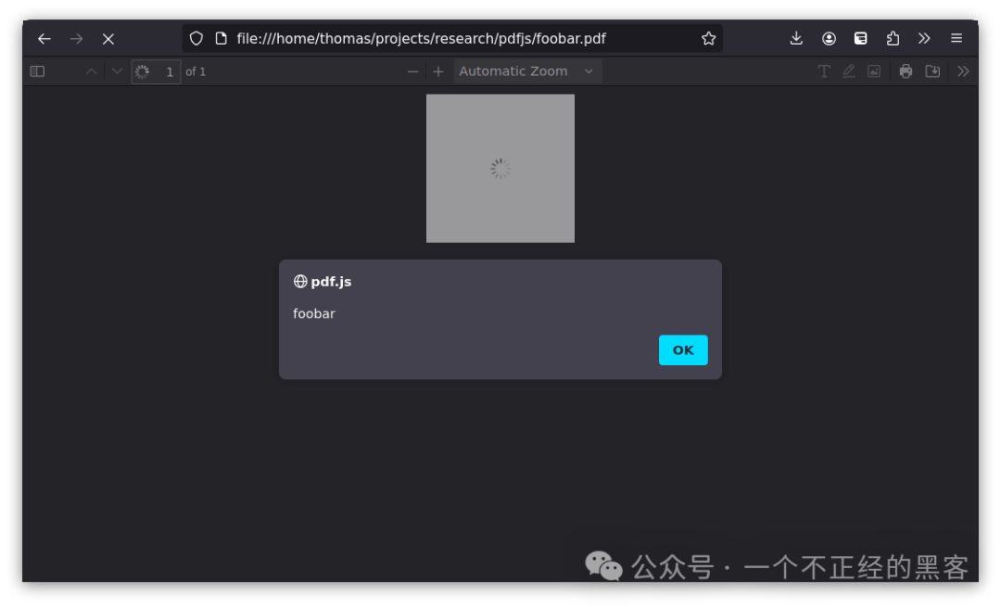This screenshot has height=607, width=1001.
Task: Click the container tabs toolbar icon
Action: click(x=860, y=38)
